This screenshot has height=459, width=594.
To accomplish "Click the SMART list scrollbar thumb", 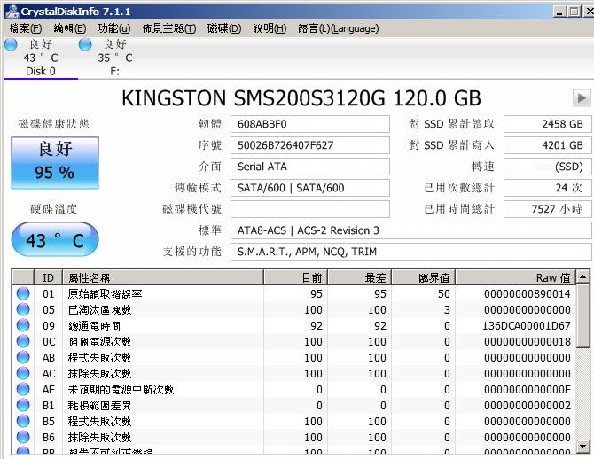I will [x=583, y=315].
